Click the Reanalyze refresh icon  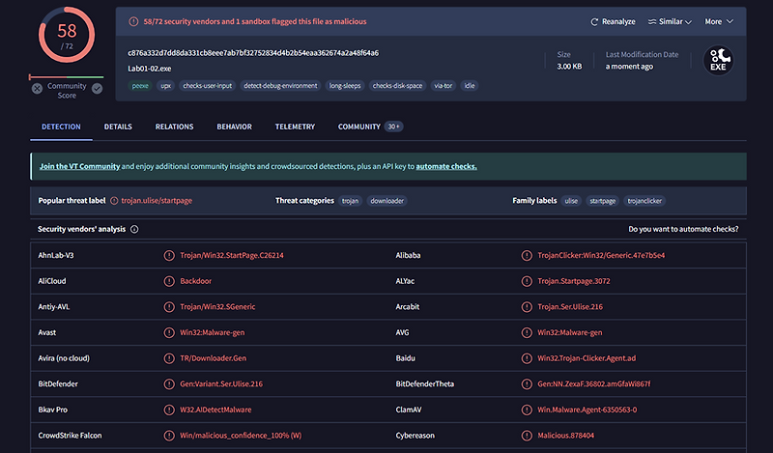click(594, 21)
